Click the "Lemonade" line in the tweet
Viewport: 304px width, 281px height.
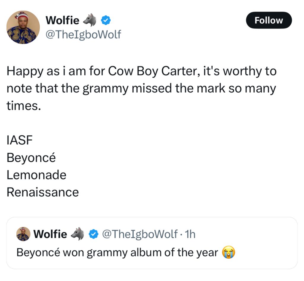36,175
